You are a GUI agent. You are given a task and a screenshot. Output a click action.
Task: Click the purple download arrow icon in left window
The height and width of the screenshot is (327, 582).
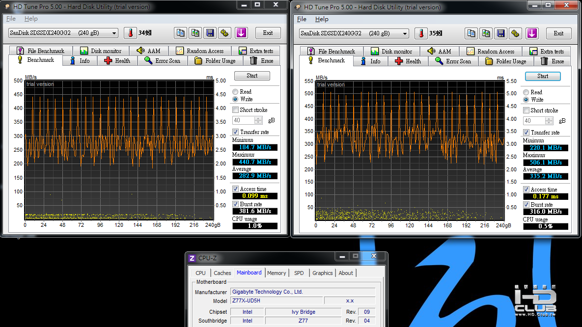(x=241, y=33)
